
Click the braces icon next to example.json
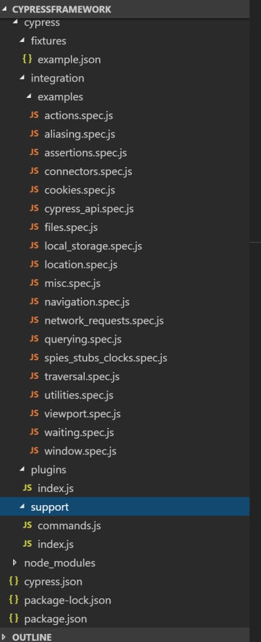click(x=28, y=60)
